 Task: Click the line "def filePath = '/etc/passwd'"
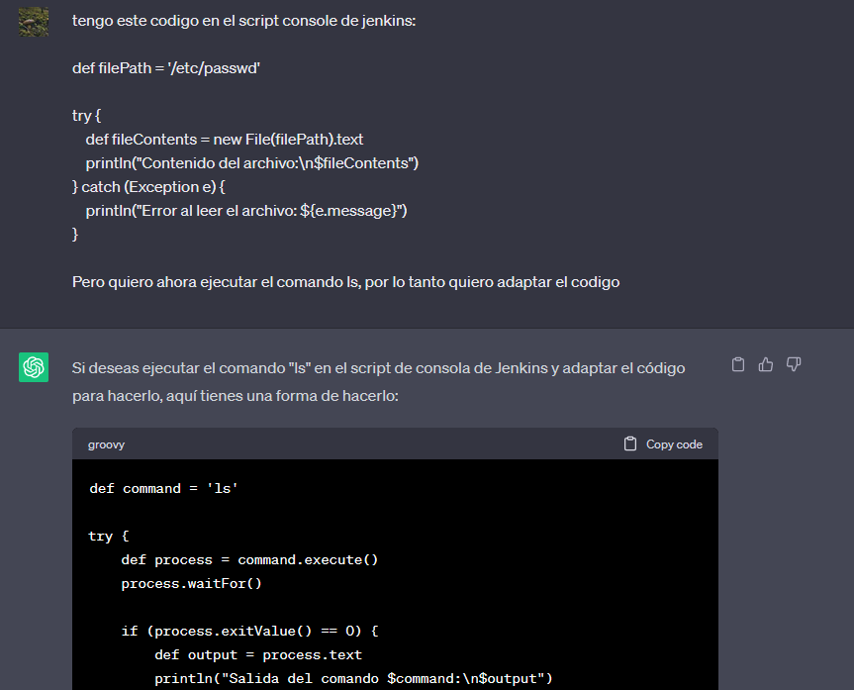166,68
